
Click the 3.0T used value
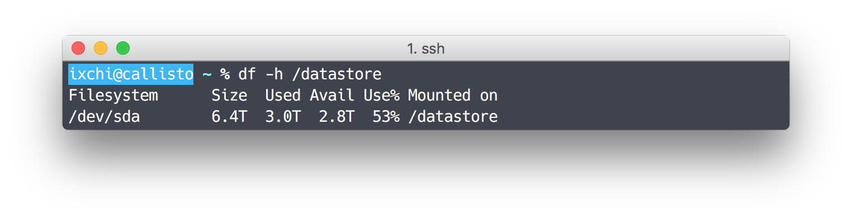pyautogui.click(x=283, y=117)
